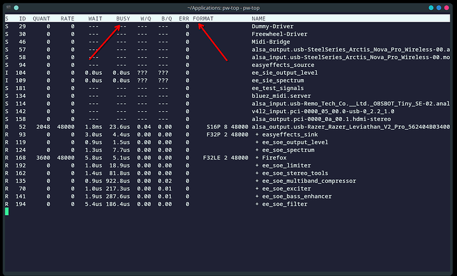Select the Freewheel-Driver row name
This screenshot has width=457, height=276.
click(x=279, y=34)
